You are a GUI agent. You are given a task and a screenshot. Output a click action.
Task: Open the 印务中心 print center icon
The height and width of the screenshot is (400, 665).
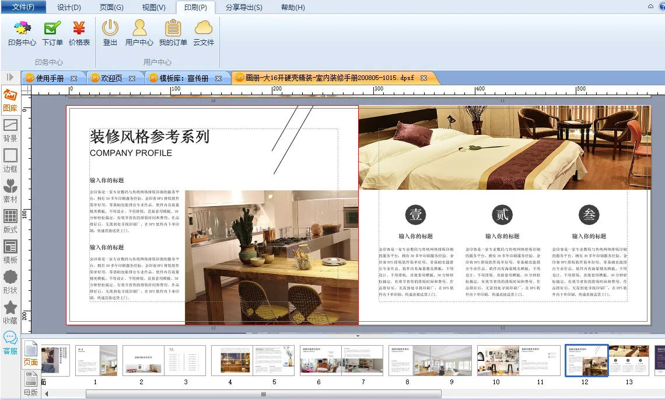point(22,33)
